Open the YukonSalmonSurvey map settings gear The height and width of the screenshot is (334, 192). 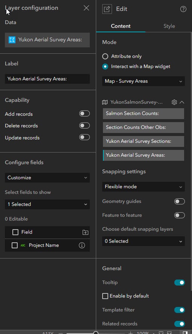pos(174,102)
